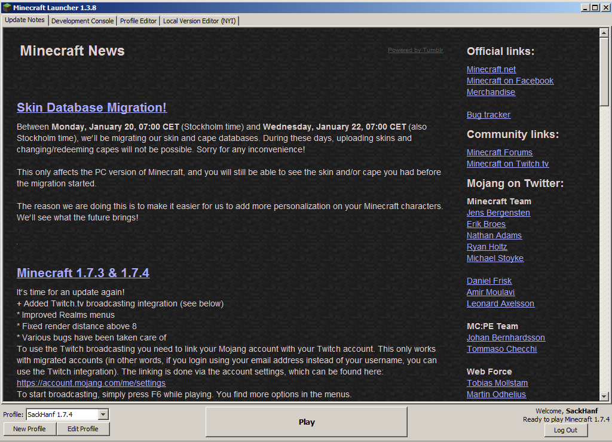Click the New Profile button
The image size is (612, 442).
click(29, 429)
